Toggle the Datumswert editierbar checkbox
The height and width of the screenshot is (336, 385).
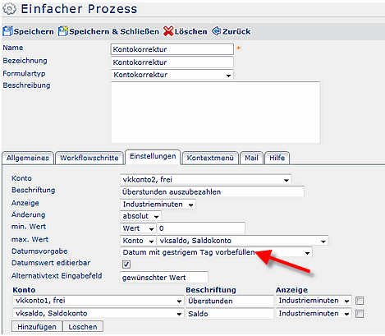(x=126, y=265)
